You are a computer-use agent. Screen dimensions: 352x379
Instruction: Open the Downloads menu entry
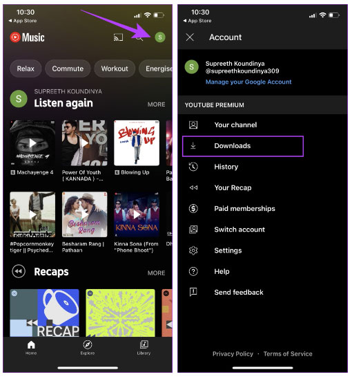(x=243, y=146)
